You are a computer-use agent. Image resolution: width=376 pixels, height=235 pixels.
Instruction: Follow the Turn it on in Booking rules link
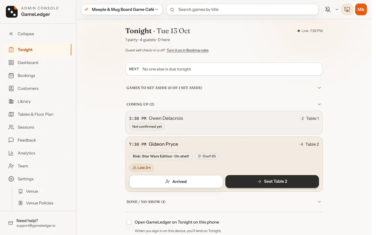(x=187, y=50)
